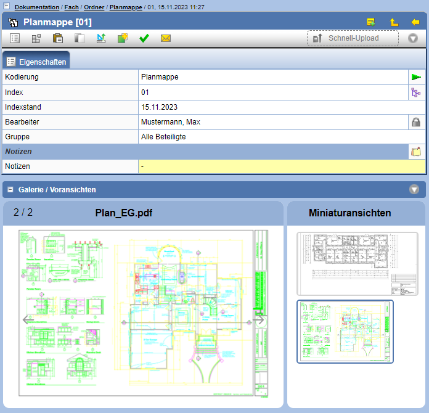Go to the Ordner breadcrumb link
The width and height of the screenshot is (429, 413).
point(94,7)
